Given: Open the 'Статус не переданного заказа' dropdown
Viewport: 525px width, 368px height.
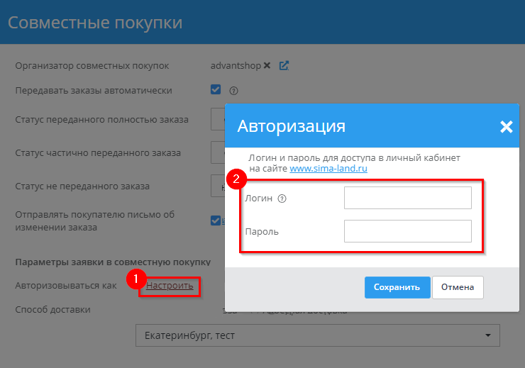Looking at the screenshot, I should [218, 186].
